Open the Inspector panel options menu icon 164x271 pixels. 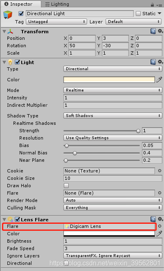(x=160, y=5)
